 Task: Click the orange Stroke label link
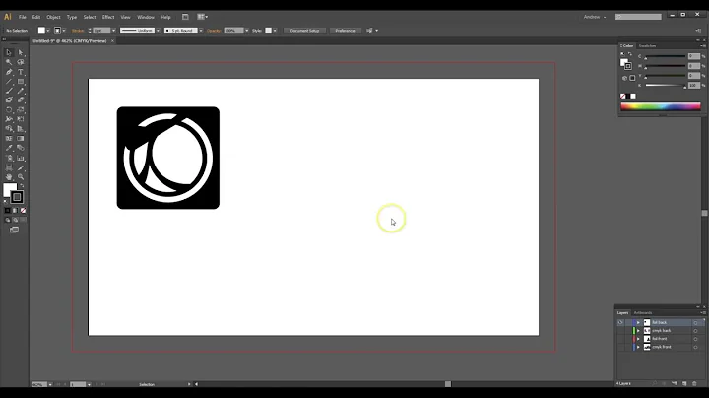pyautogui.click(x=78, y=31)
